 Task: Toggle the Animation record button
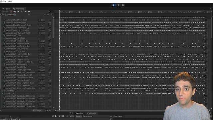click(x=11, y=12)
